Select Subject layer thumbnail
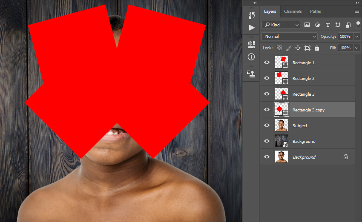This screenshot has width=362, height=222. (282, 125)
